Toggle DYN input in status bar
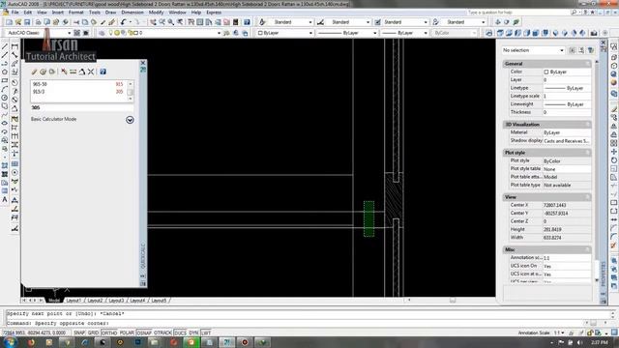This screenshot has width=619, height=348. [193, 333]
